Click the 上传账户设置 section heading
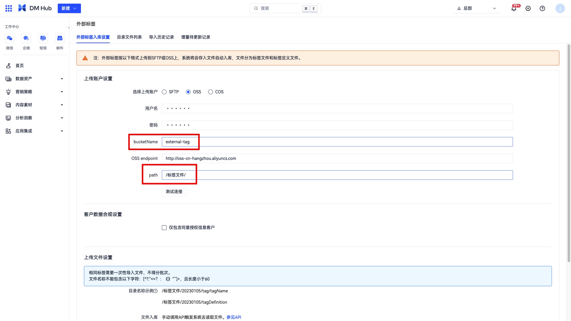The height and width of the screenshot is (321, 571). [98, 78]
